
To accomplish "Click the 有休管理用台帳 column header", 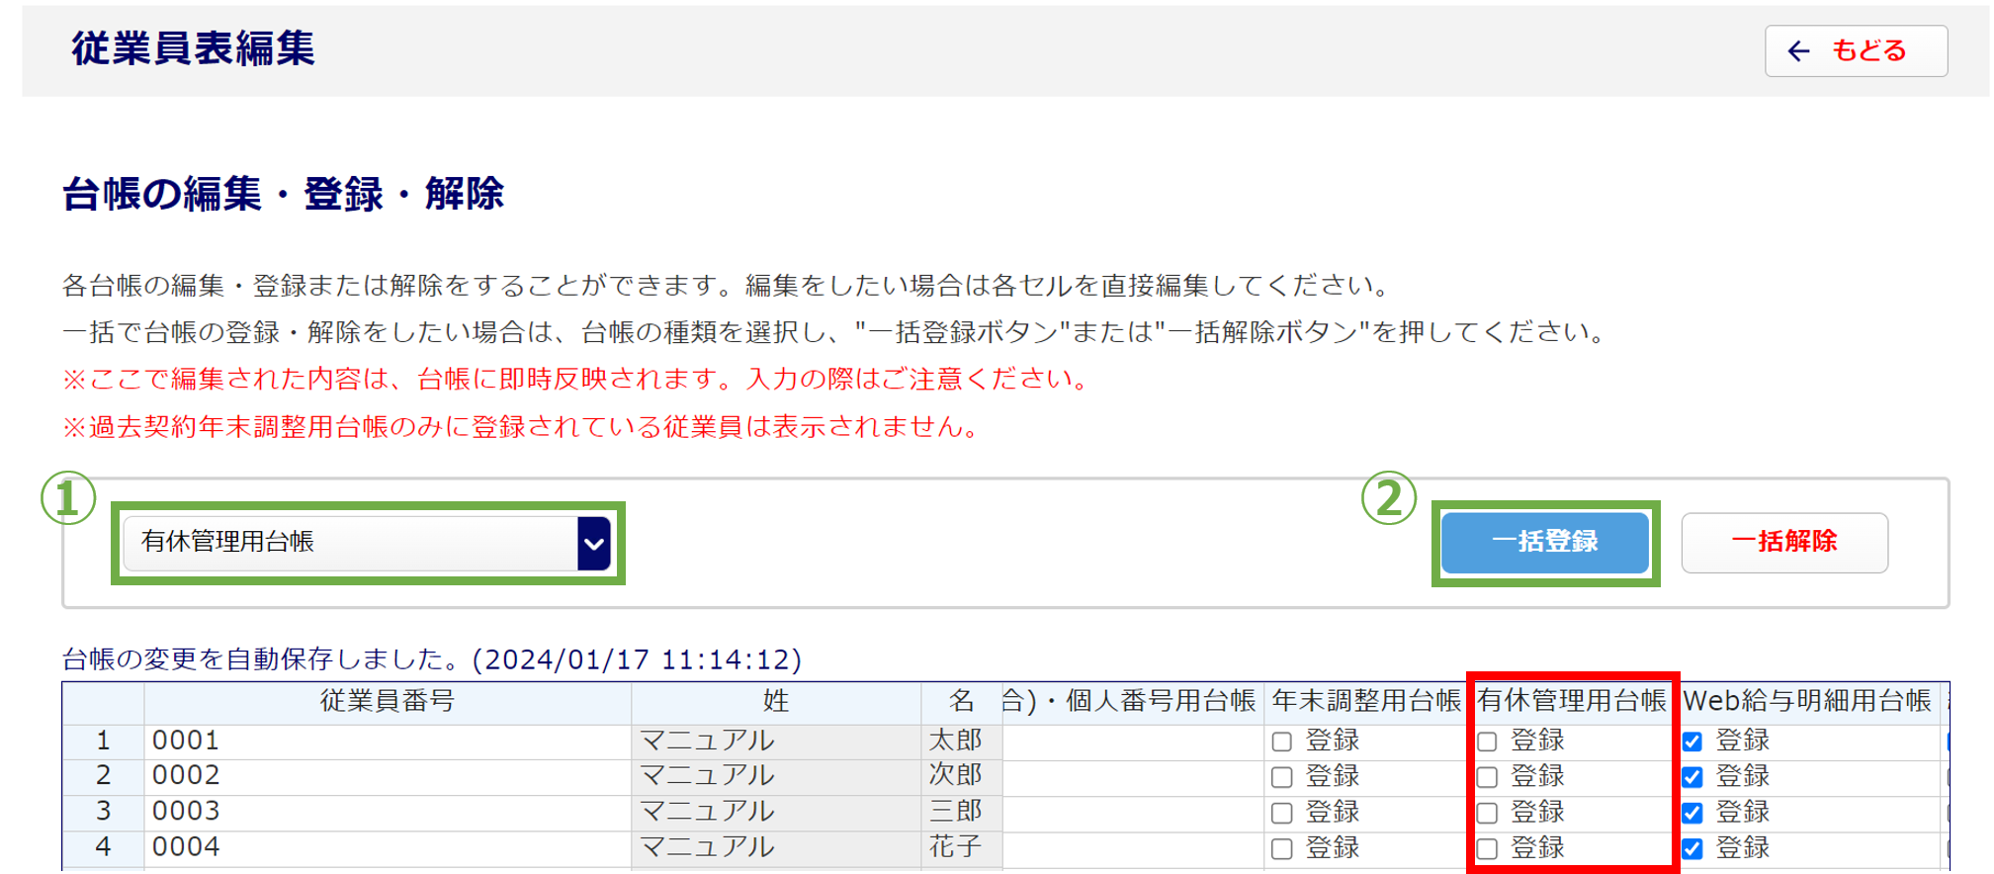I will click(1572, 702).
